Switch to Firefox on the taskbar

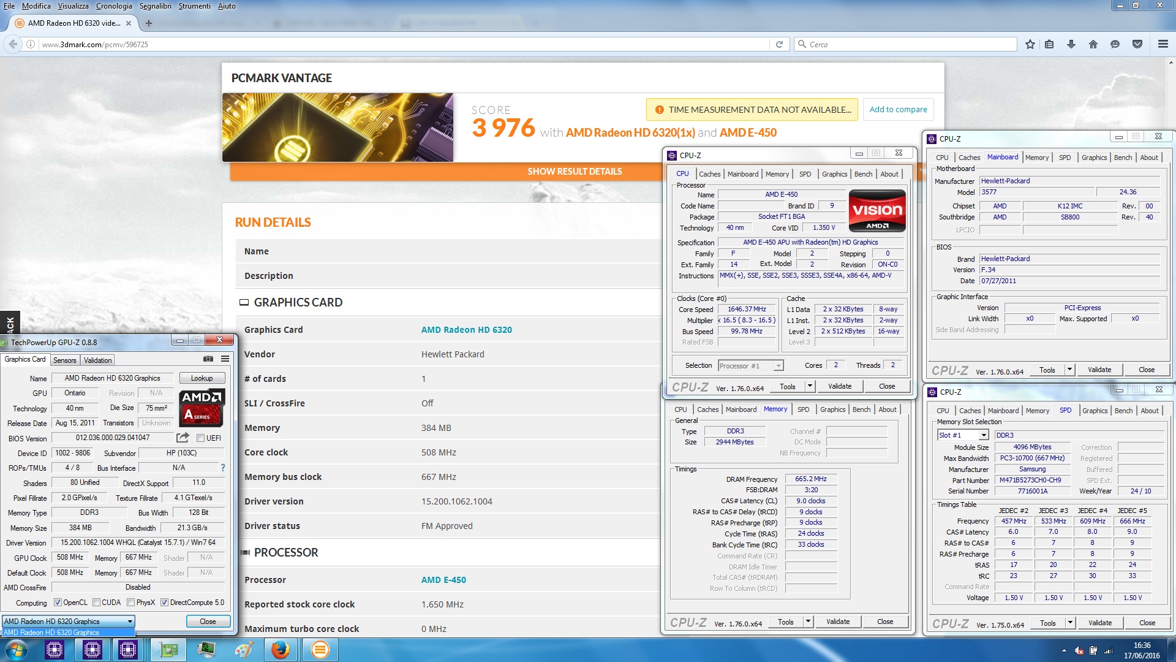point(281,650)
